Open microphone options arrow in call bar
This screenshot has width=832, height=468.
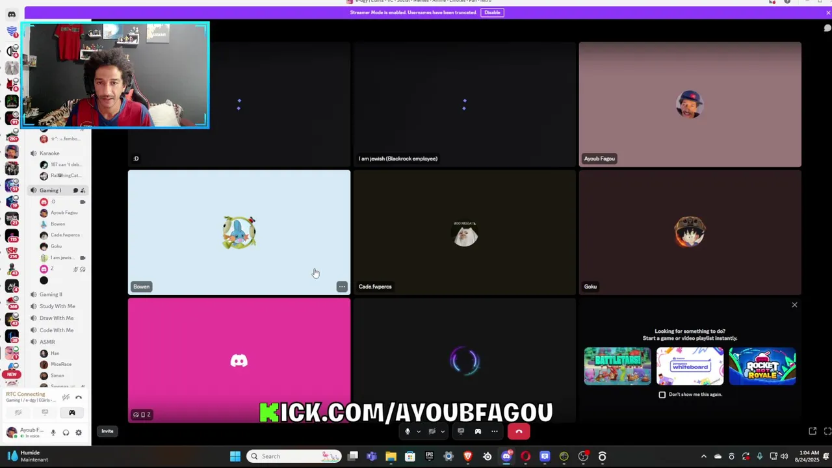coord(418,432)
